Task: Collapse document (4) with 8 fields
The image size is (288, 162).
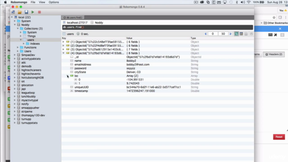Action: point(63,53)
